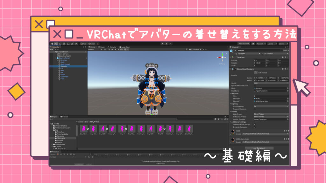Toggle scene audio icon
This screenshot has height=183, width=326.
(x=112, y=50)
